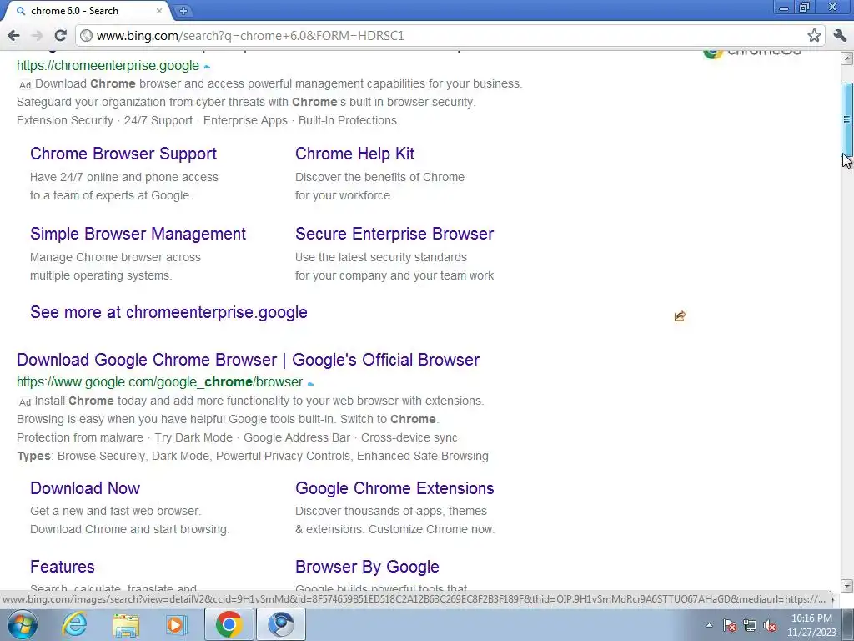Open the share icon beside the chromeenterprise ad
Viewport: 854px width, 641px height.
click(680, 316)
